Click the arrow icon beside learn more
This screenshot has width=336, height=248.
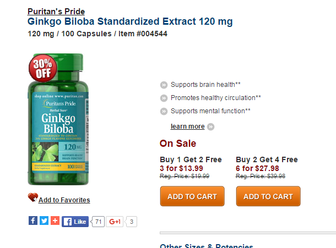(211, 126)
